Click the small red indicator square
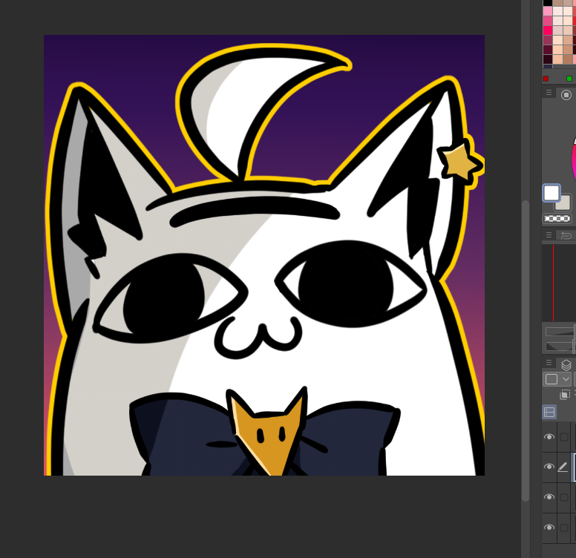 tap(546, 79)
